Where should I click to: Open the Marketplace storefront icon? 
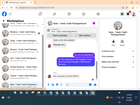83,14
